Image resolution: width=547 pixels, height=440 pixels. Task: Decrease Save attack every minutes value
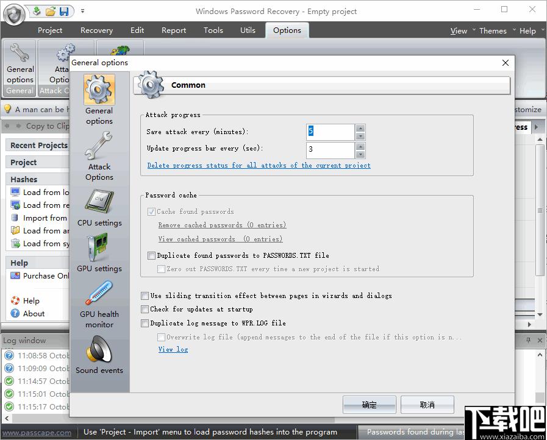click(x=360, y=137)
